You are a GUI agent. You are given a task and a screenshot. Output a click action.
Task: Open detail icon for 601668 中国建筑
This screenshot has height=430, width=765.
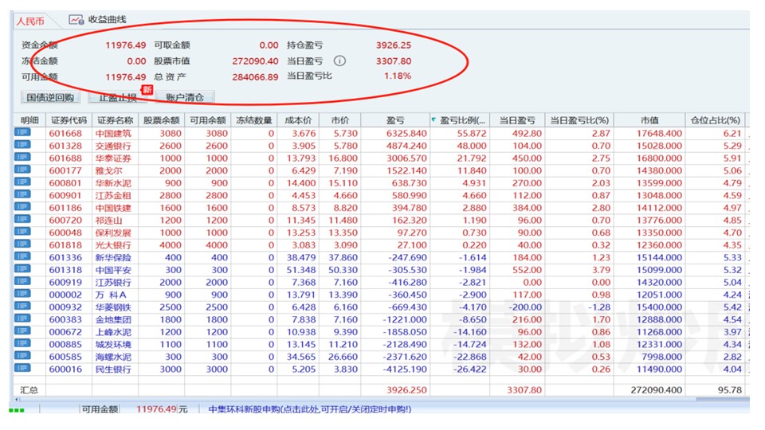(23, 133)
